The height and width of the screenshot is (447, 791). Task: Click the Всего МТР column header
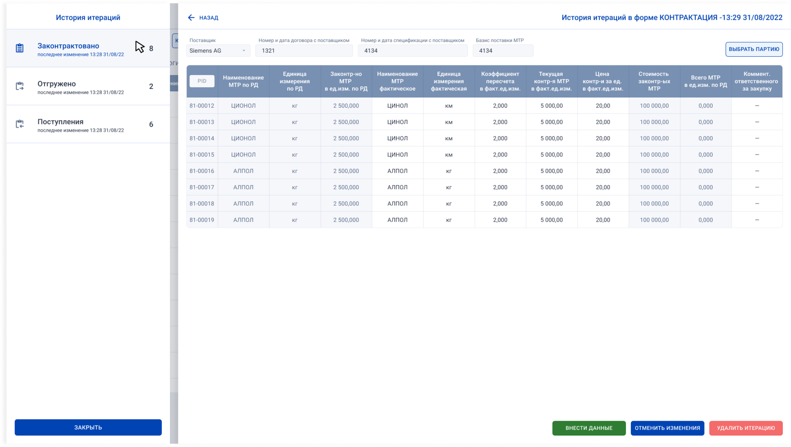706,81
